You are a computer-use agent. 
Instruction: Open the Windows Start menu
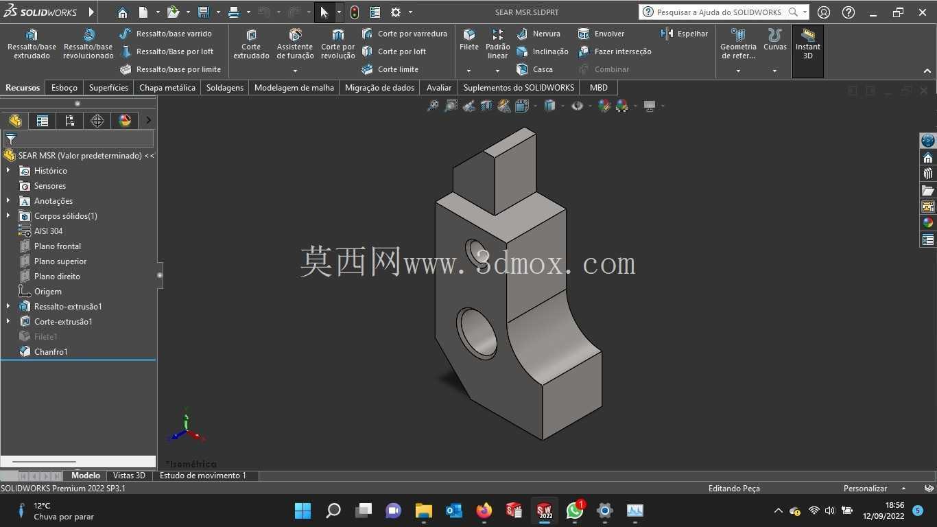pyautogui.click(x=303, y=511)
